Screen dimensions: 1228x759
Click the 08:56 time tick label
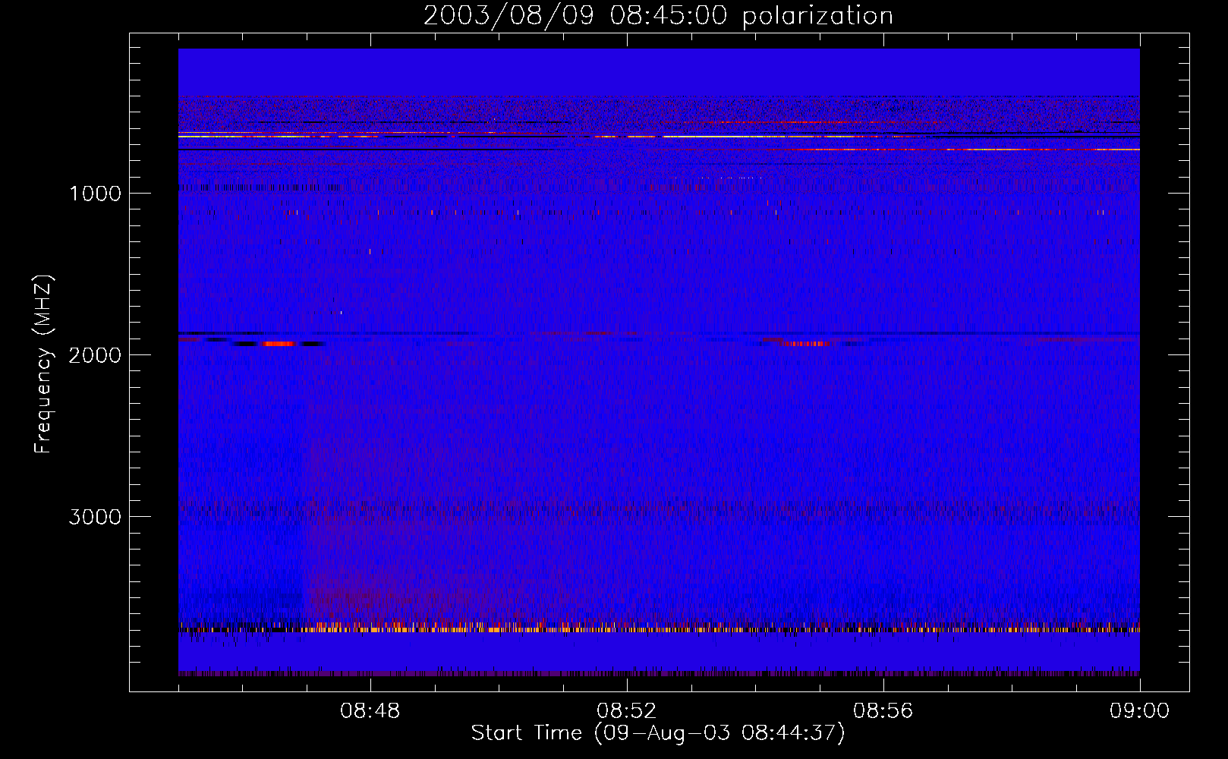pyautogui.click(x=883, y=711)
